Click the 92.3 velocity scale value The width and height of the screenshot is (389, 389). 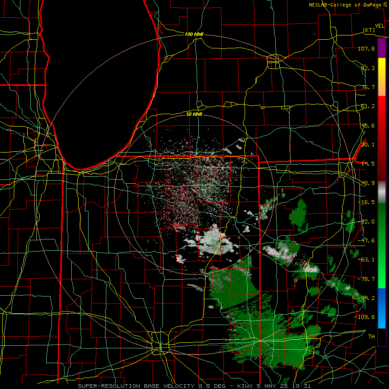368,68
